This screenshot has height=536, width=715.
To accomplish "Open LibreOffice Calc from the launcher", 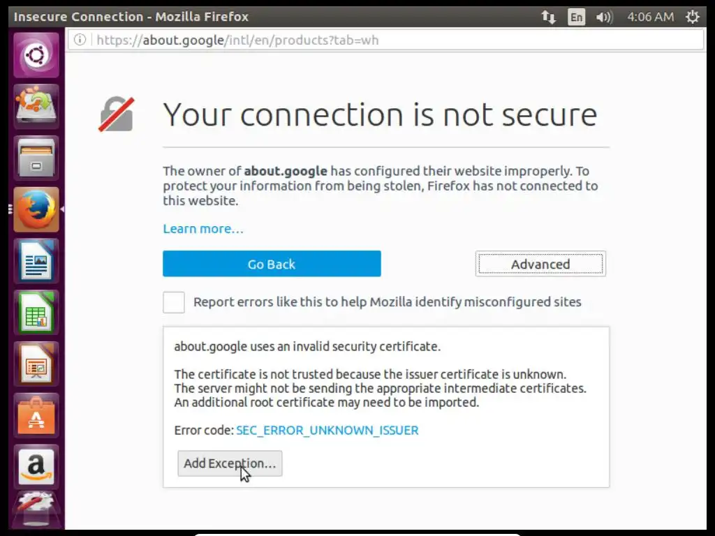I will point(36,313).
